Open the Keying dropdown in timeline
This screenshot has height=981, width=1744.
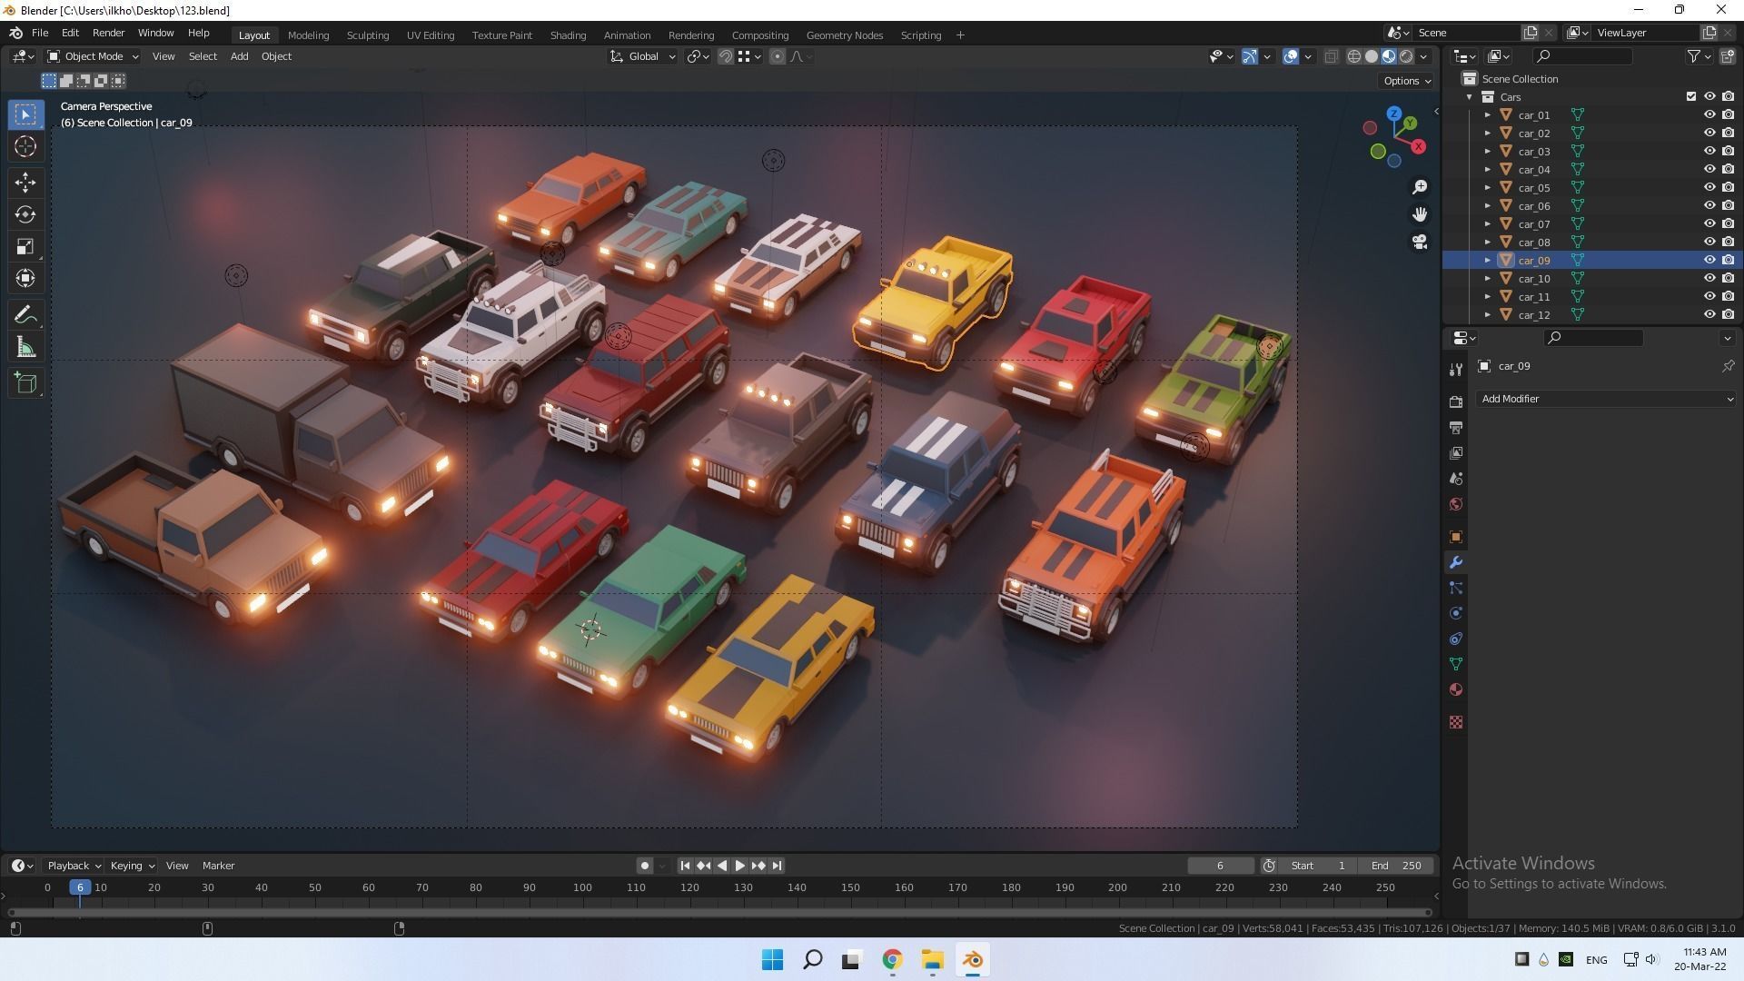click(132, 866)
